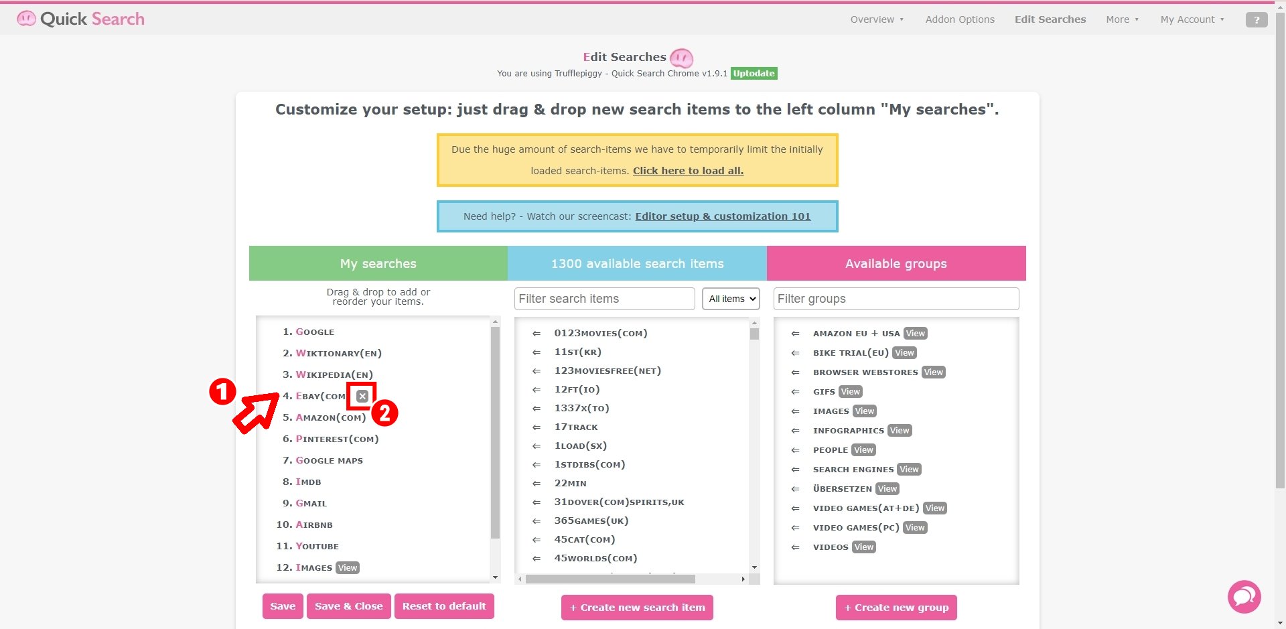The height and width of the screenshot is (629, 1286).
Task: Expand the My Account menu
Action: coord(1192,19)
